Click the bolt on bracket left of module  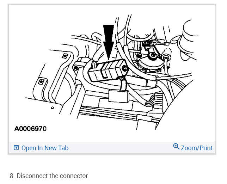click(x=75, y=68)
